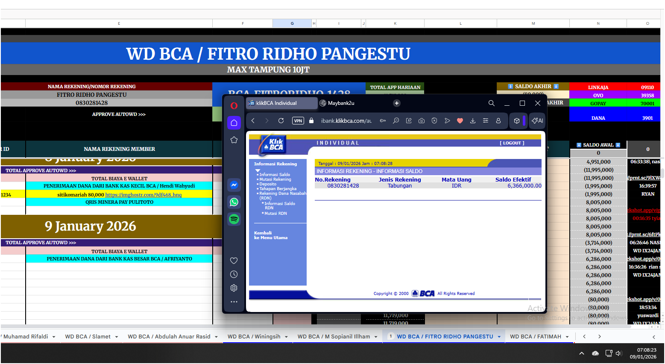Add page to bookmarks with heart icon

(460, 121)
